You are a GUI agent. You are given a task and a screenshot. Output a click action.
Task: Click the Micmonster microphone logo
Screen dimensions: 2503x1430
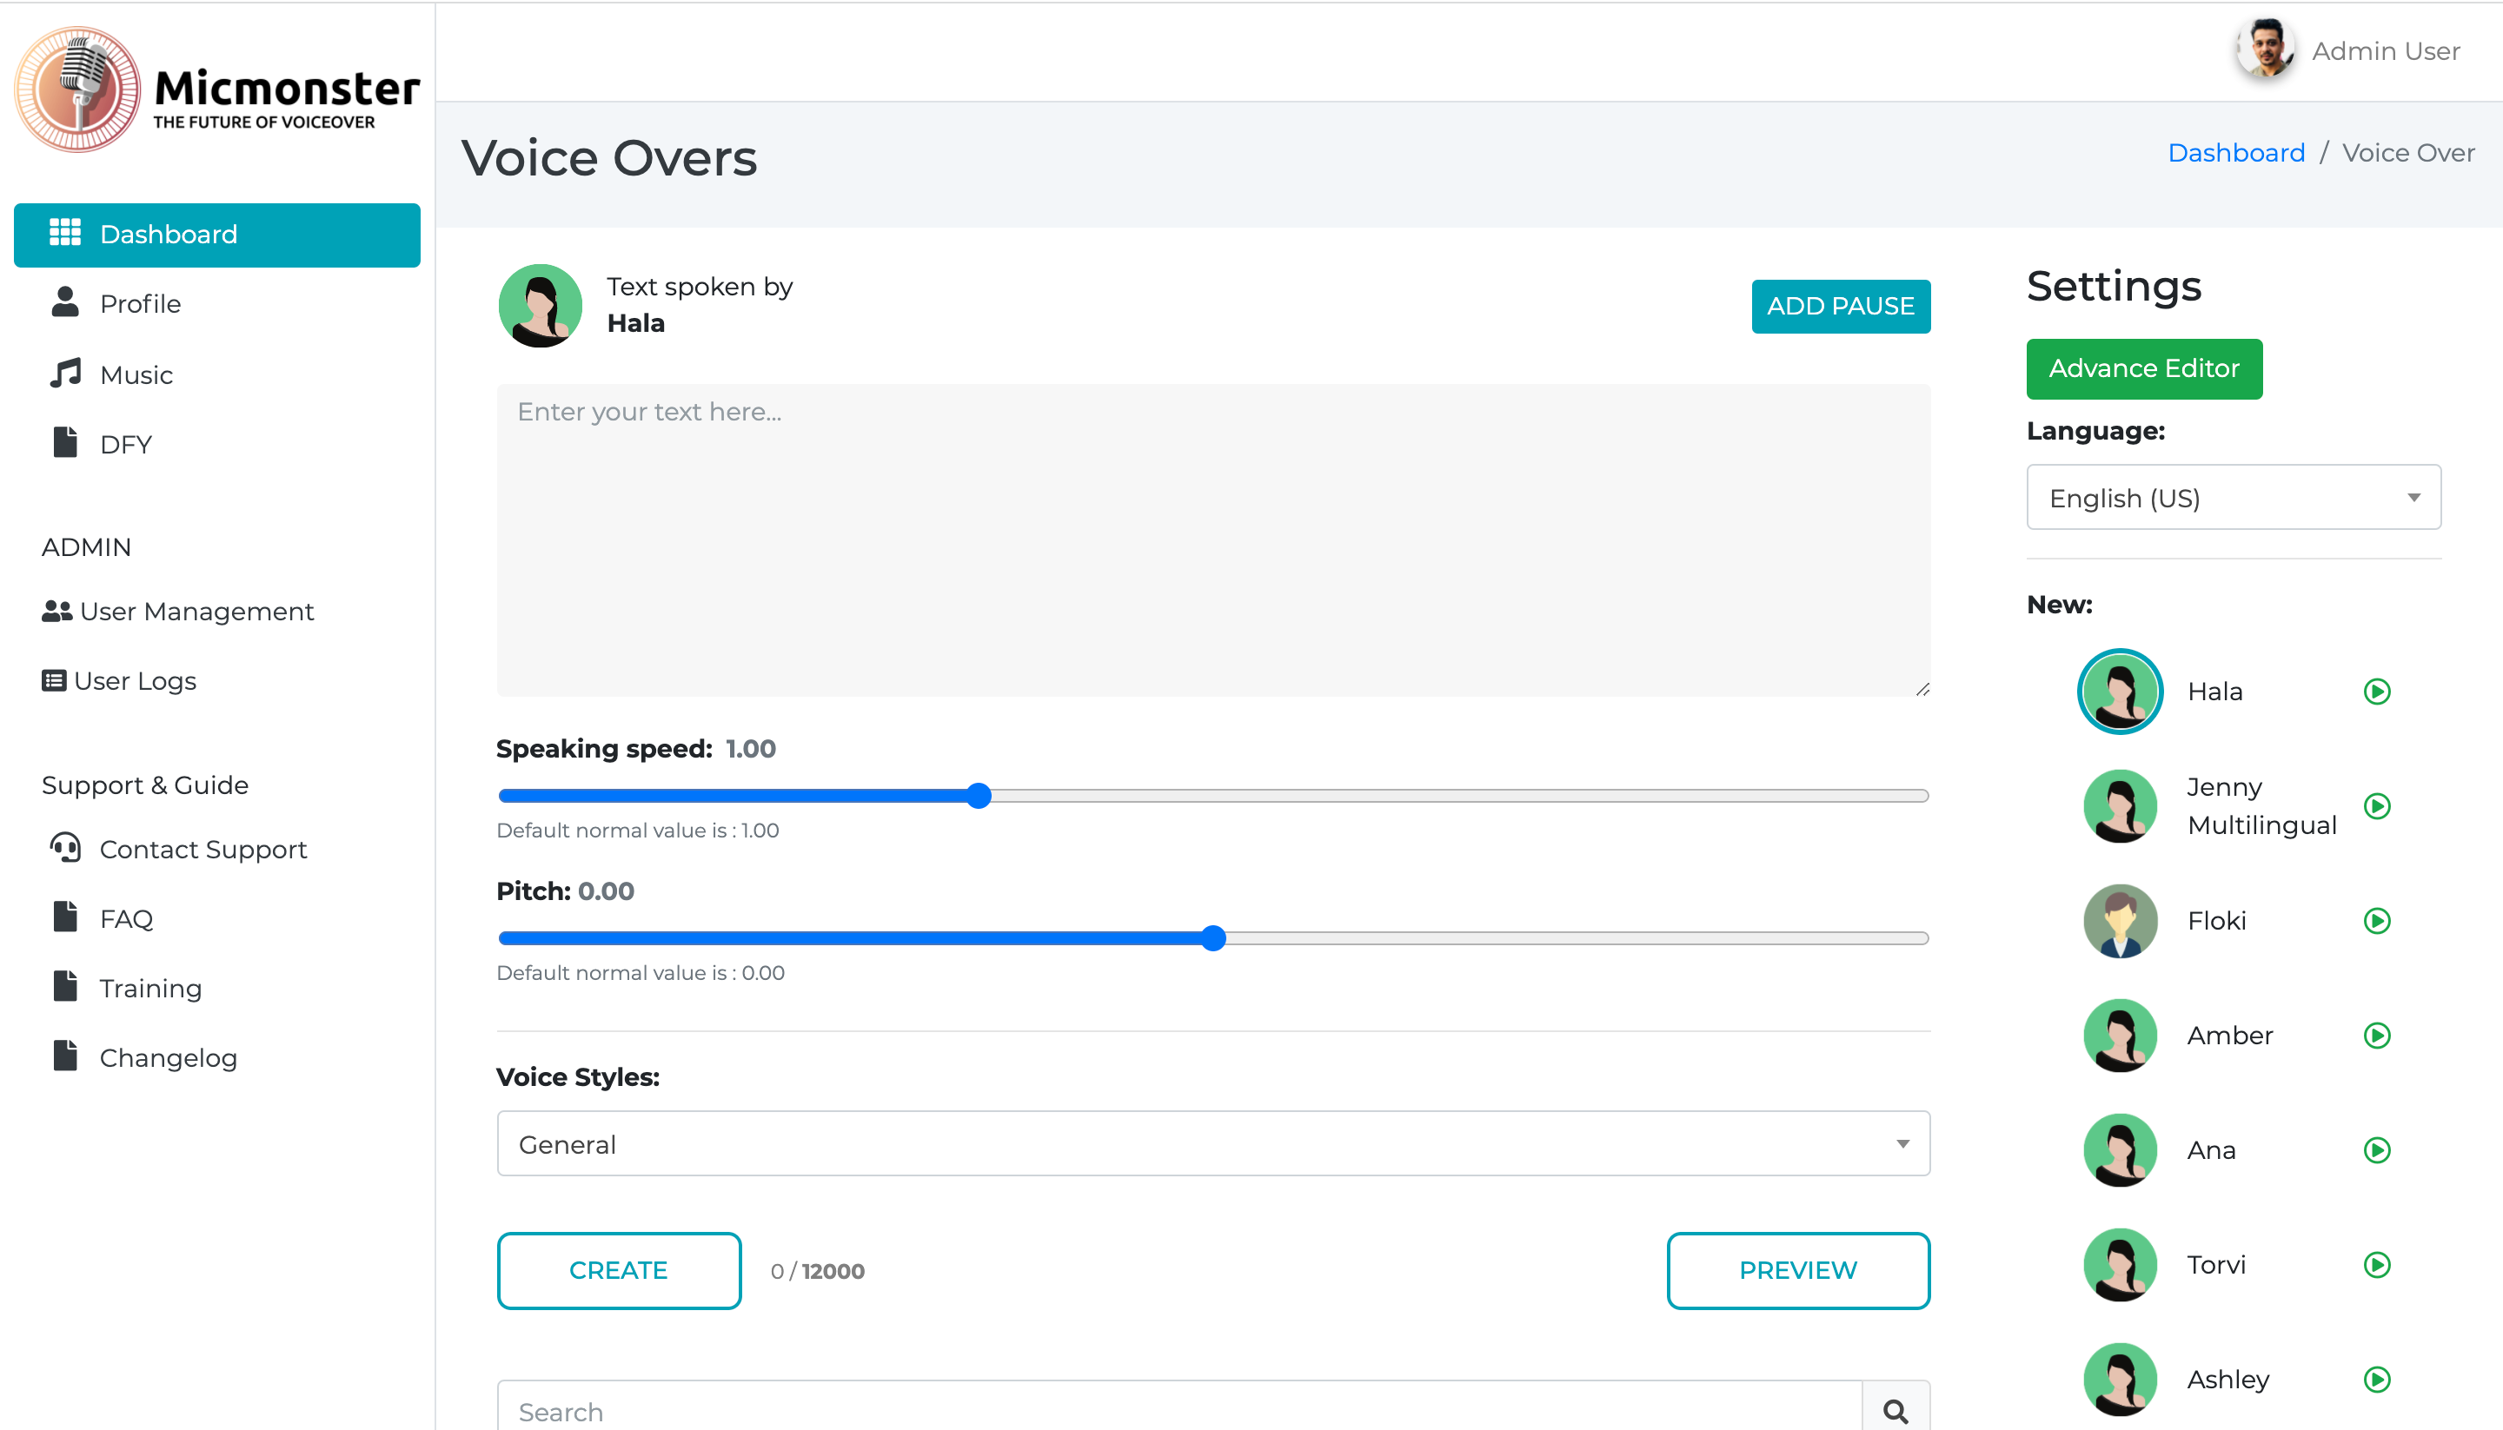click(76, 90)
